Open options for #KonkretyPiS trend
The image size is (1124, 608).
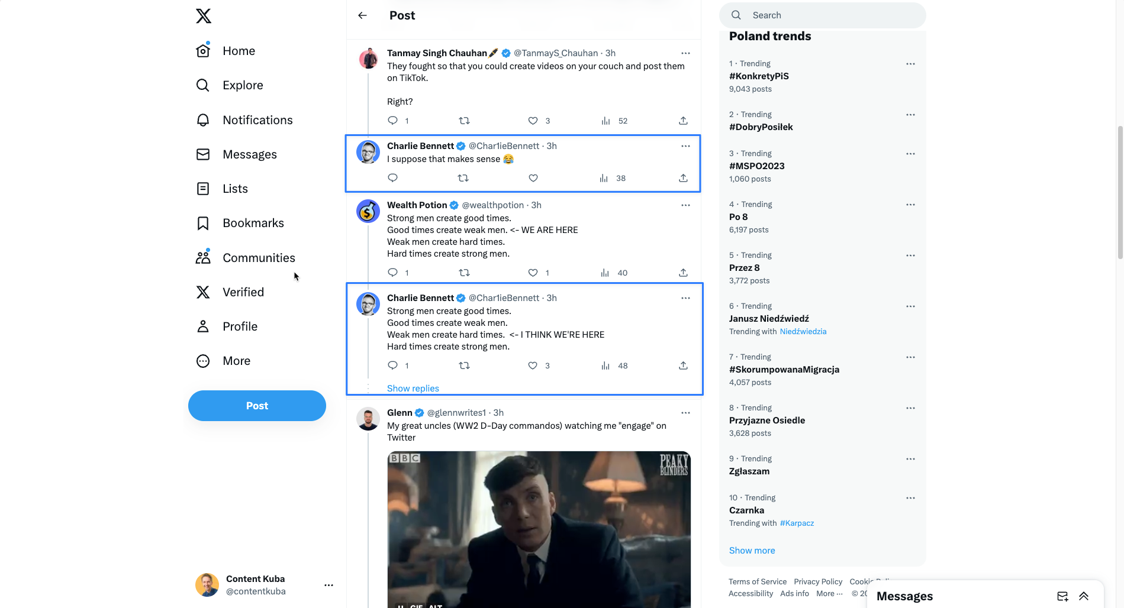[910, 64]
